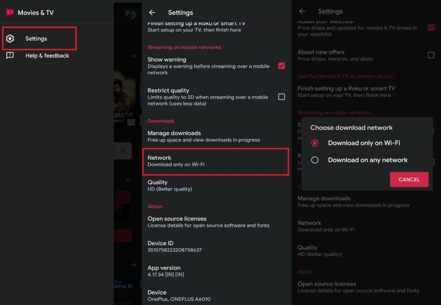The image size is (441, 305).
Task: Open Help & feedback in the drawer
Action: pyautogui.click(x=47, y=55)
